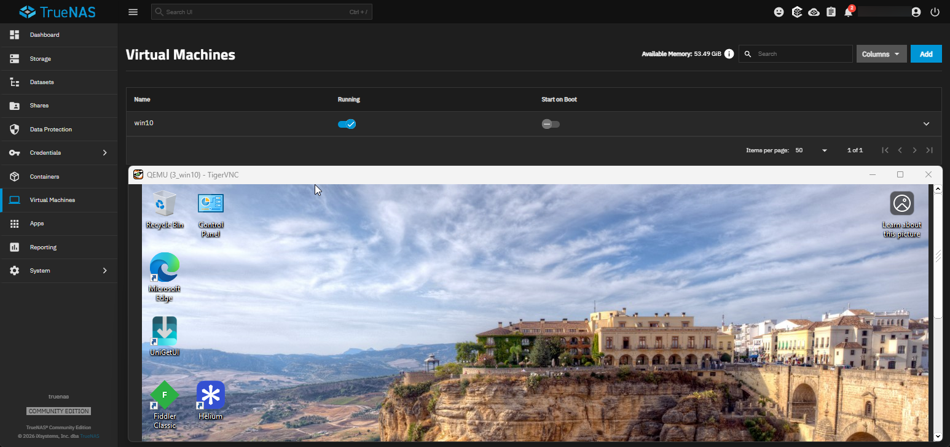Go to the next page of results
Image resolution: width=950 pixels, height=447 pixels.
click(x=914, y=150)
